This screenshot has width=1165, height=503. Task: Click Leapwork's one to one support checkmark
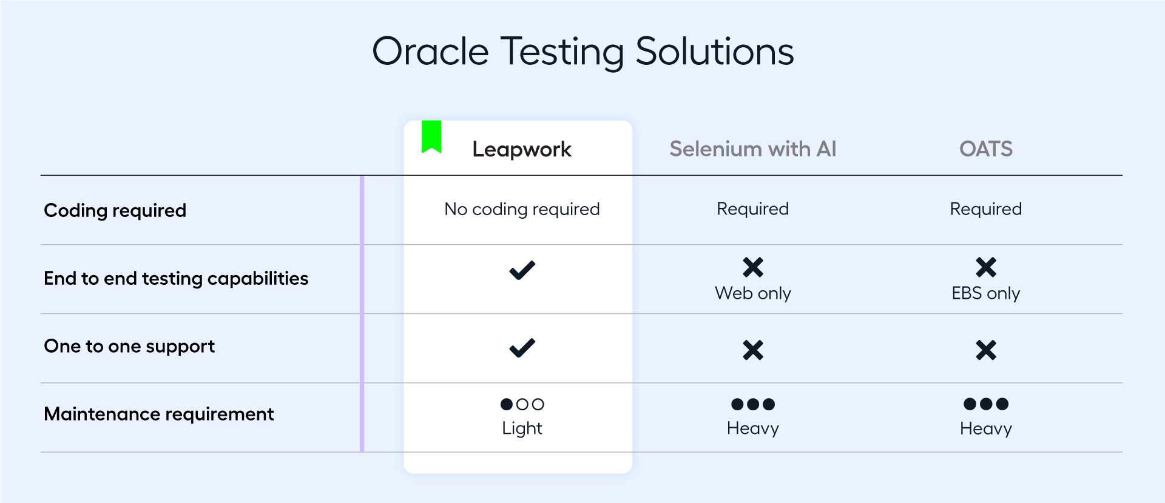click(x=522, y=347)
